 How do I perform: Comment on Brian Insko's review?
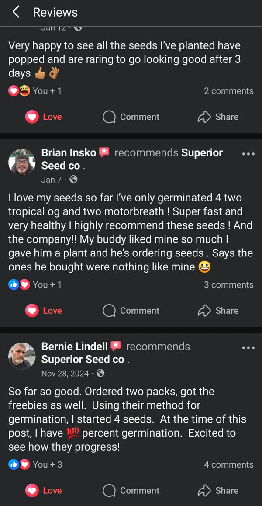[131, 311]
